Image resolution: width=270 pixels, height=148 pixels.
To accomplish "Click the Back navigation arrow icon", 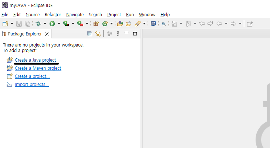I will [x=219, y=24].
